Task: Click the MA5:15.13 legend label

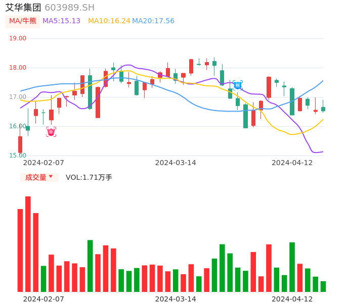Action: pos(61,21)
